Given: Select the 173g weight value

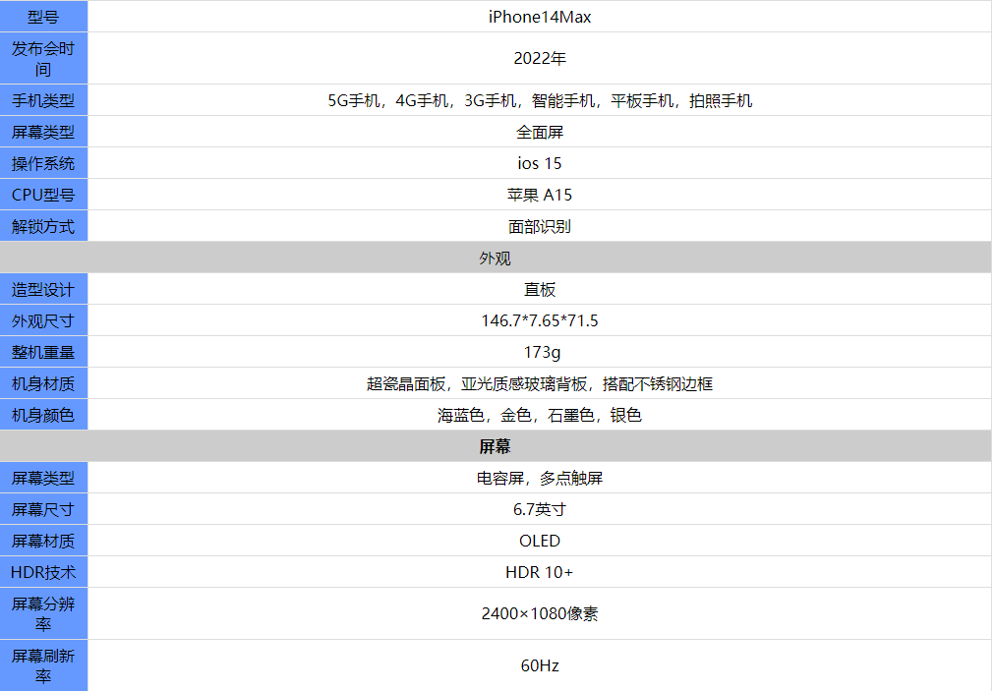Looking at the screenshot, I should [x=540, y=352].
